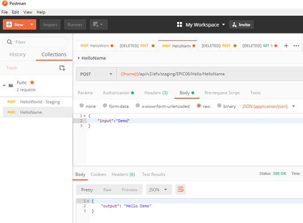303x223 pixels.
Task: Toggle the Func collection star
Action: click(32, 82)
